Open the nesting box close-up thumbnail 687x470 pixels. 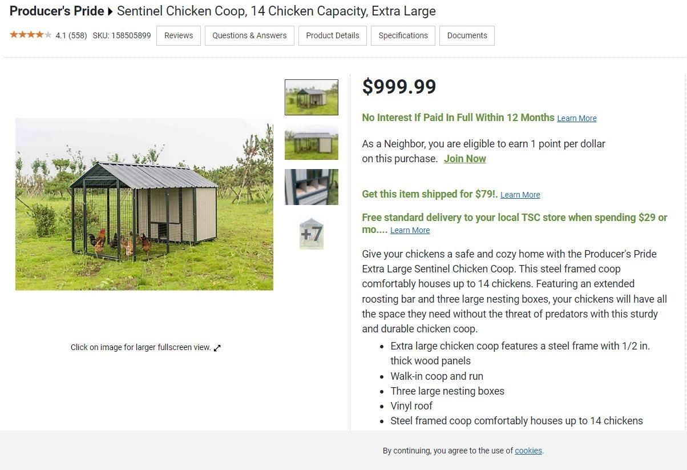point(311,187)
